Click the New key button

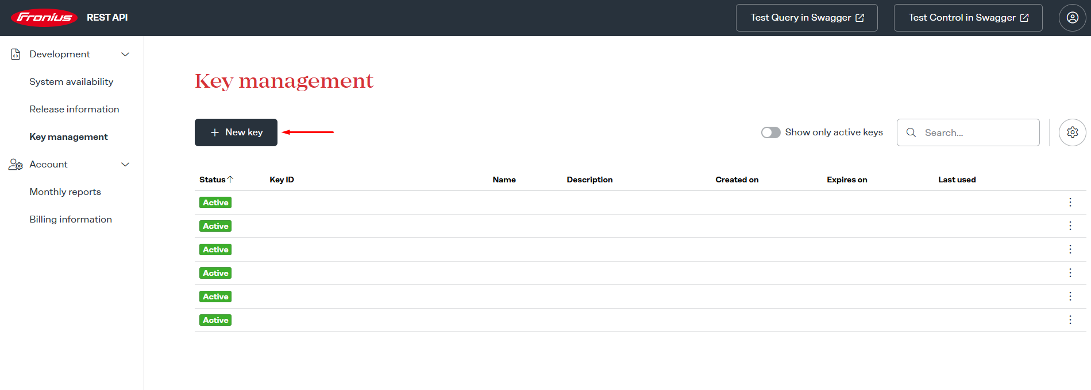point(236,132)
